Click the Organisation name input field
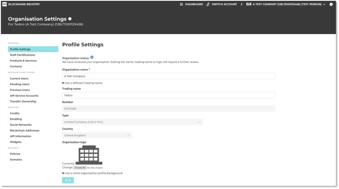Screen dimensions: 339x189 pyautogui.click(x=168, y=76)
